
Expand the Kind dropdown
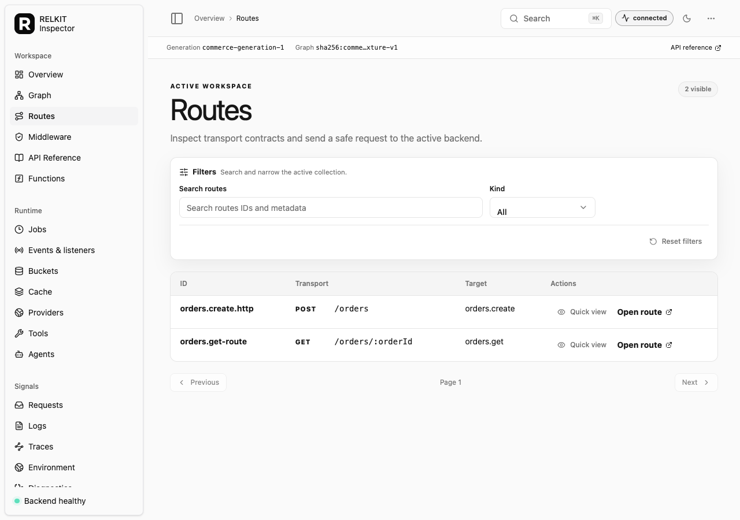tap(542, 207)
